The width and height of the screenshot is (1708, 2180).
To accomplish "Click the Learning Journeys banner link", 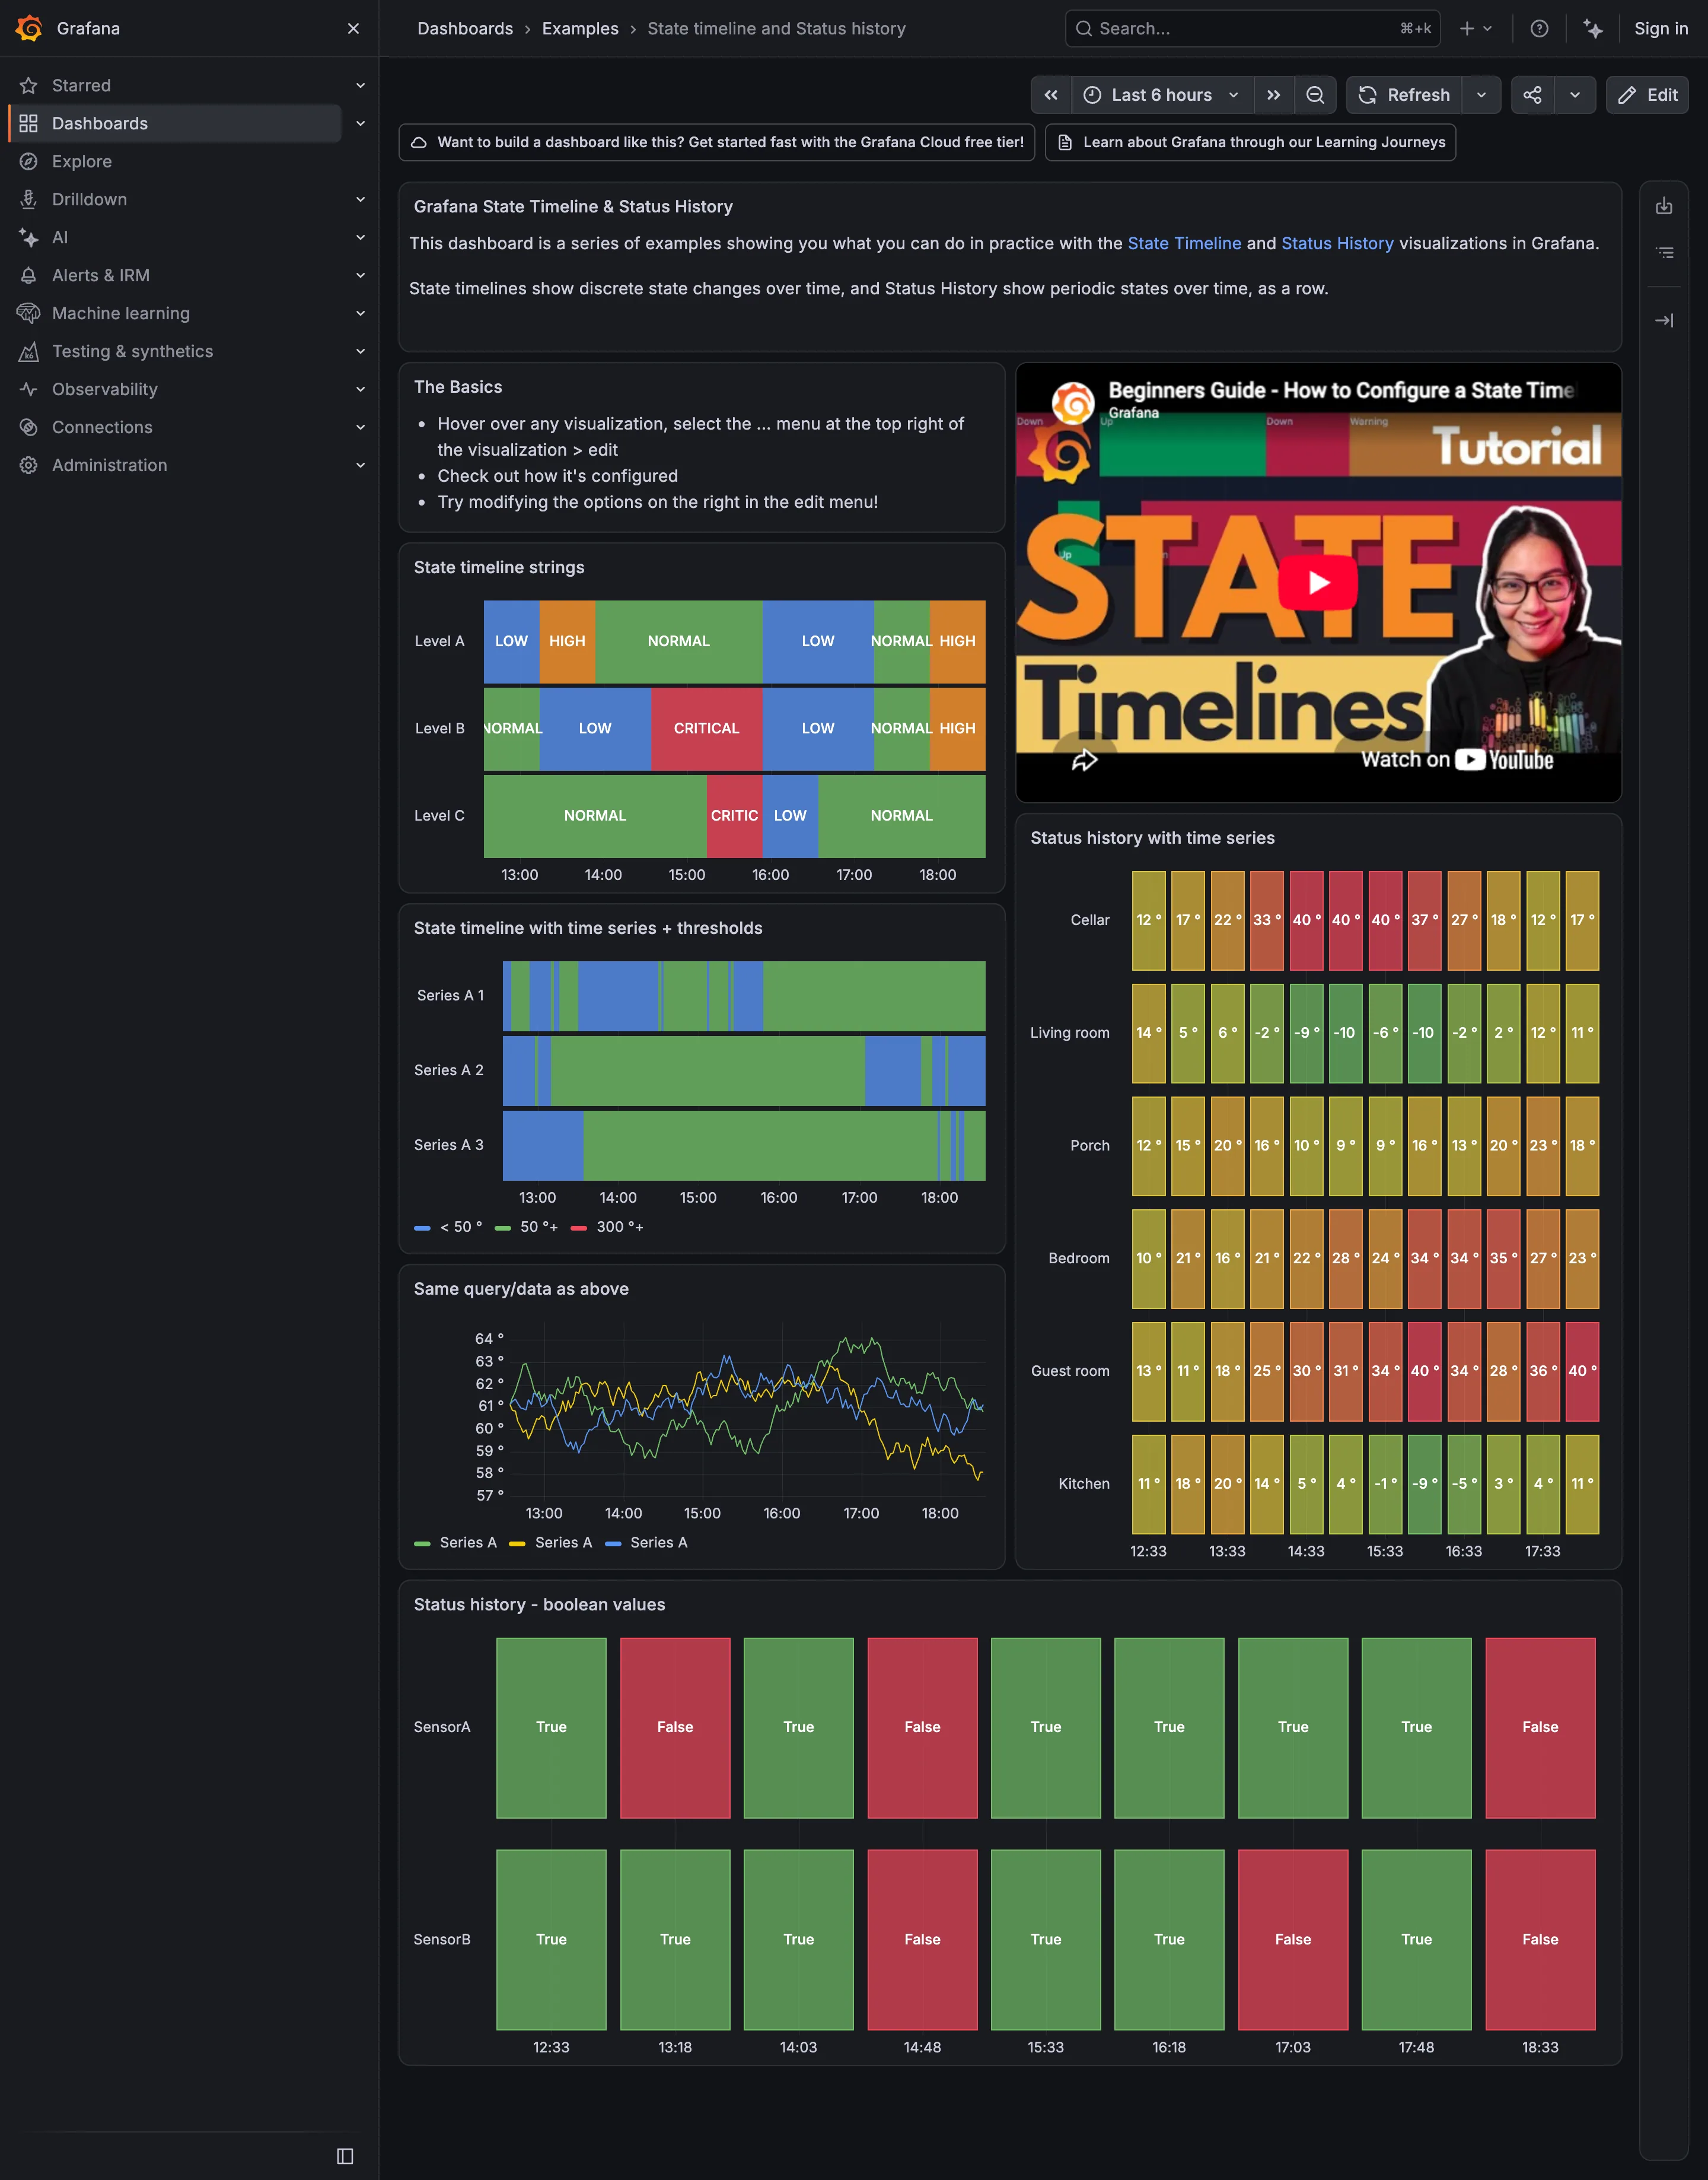I will coord(1250,143).
